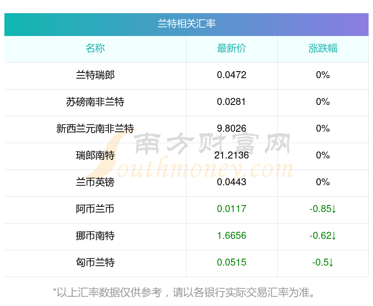Open the 阿币兰币 currency pair

click(x=95, y=209)
